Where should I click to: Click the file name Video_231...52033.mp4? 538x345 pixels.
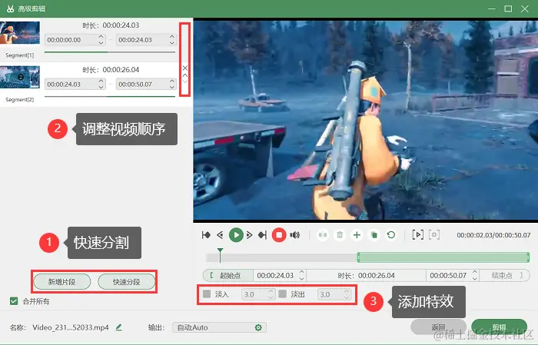tap(71, 327)
